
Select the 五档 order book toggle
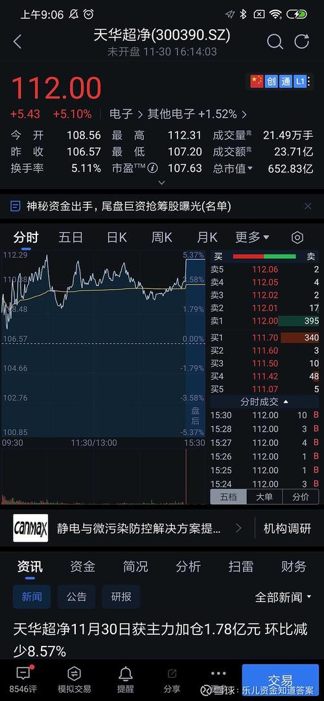click(x=228, y=496)
